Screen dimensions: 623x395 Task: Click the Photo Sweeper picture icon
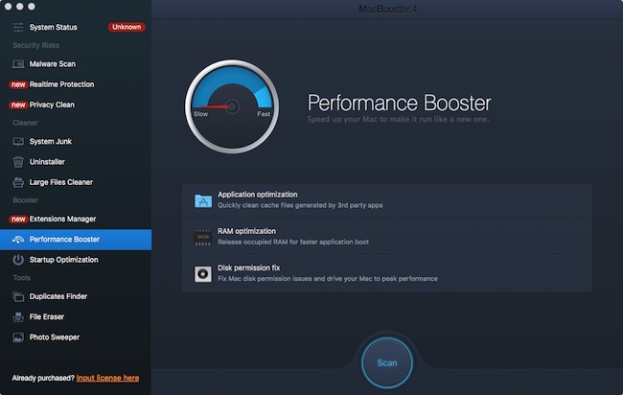[18, 337]
